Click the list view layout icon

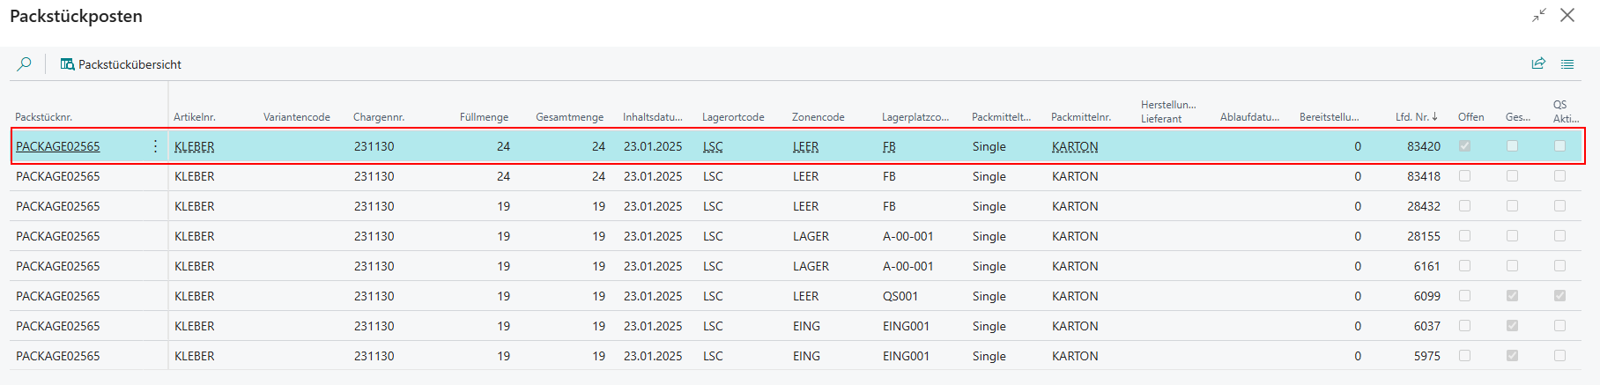1567,63
